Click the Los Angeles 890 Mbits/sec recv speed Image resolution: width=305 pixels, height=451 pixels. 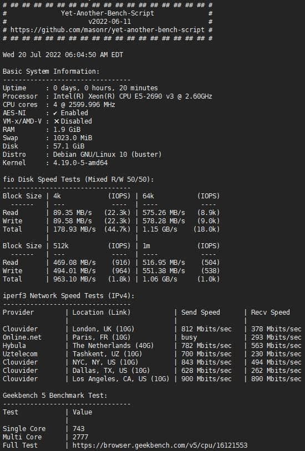click(x=276, y=379)
